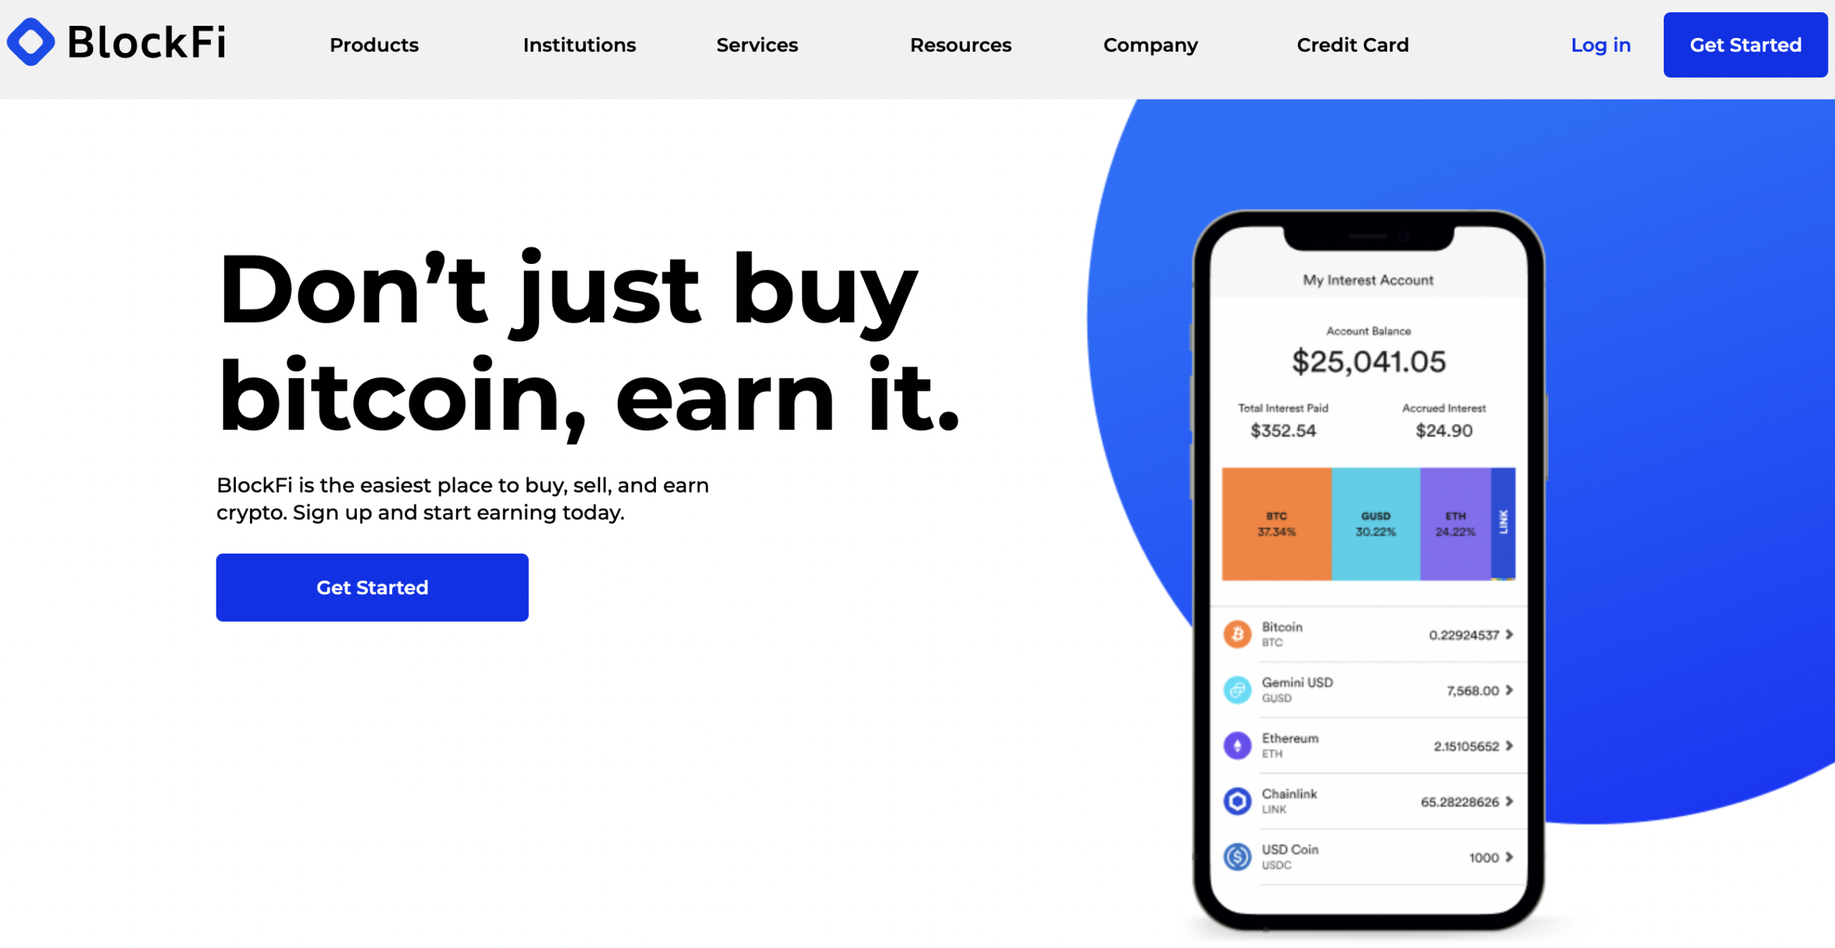Viewport: 1835px width, 948px height.
Task: Click the Get Started hero button
Action: click(371, 587)
